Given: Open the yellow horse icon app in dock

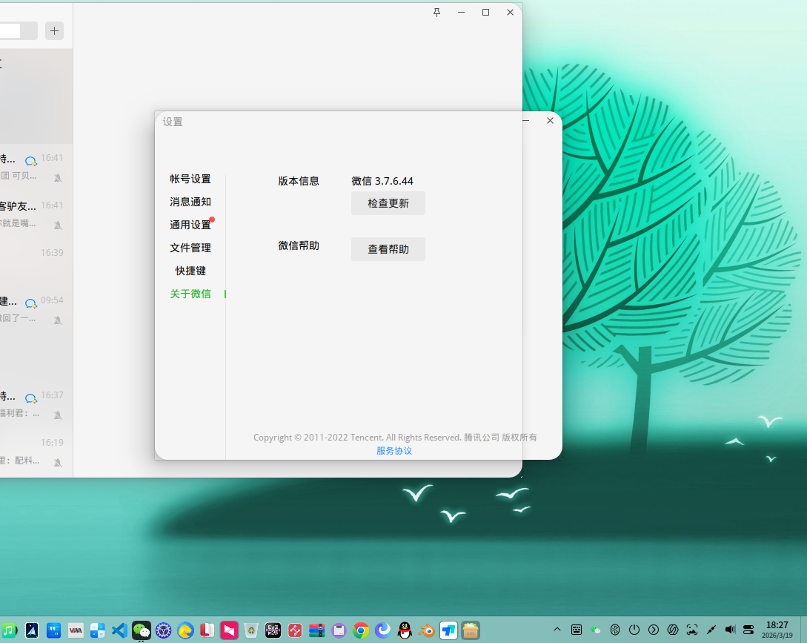Looking at the screenshot, I should pos(185,630).
